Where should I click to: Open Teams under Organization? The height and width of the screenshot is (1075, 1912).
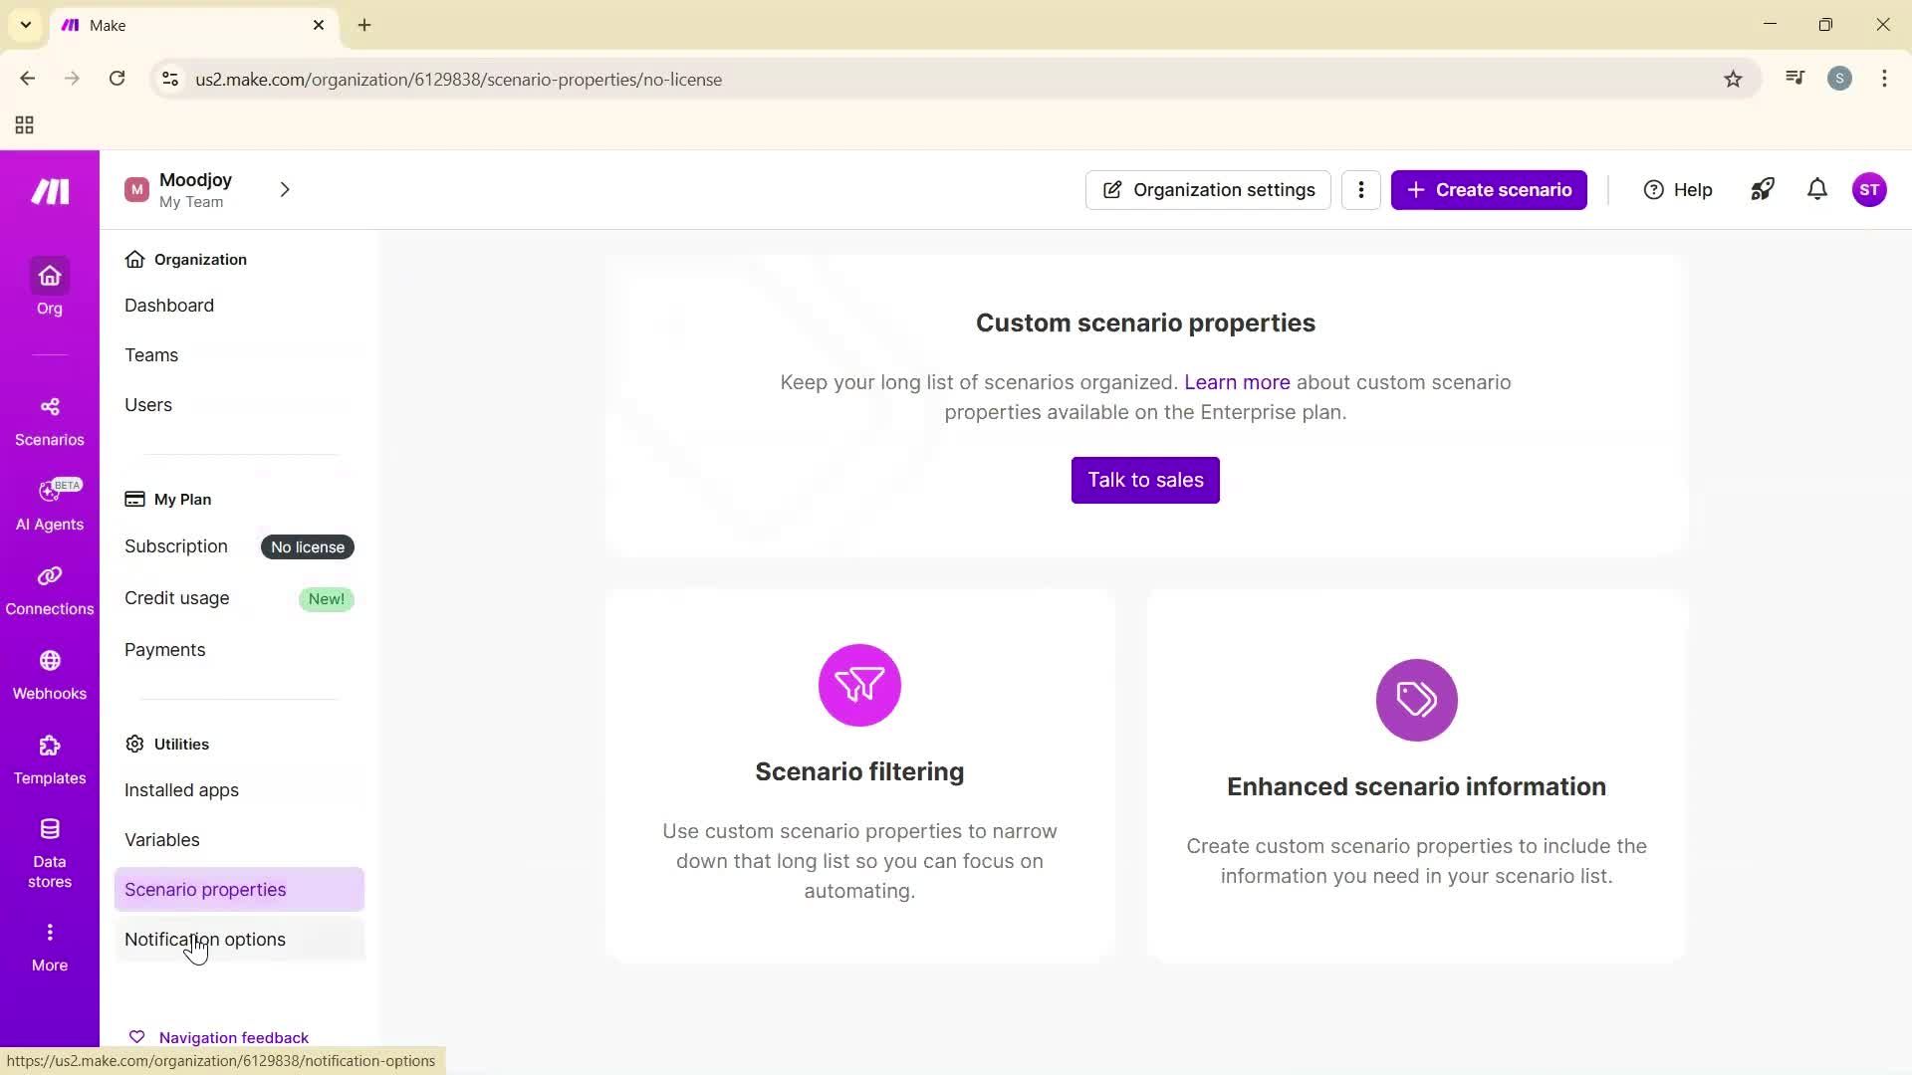[151, 354]
